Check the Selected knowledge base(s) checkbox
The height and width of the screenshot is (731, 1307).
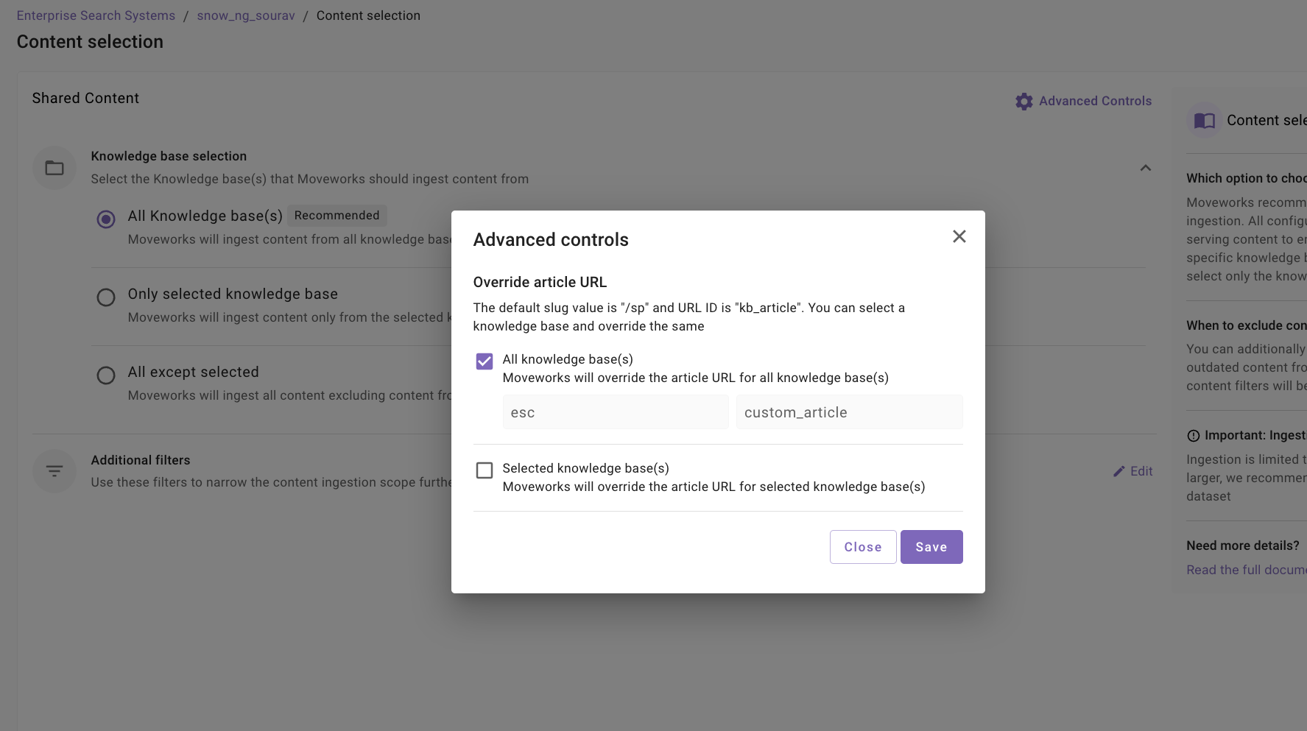point(485,470)
